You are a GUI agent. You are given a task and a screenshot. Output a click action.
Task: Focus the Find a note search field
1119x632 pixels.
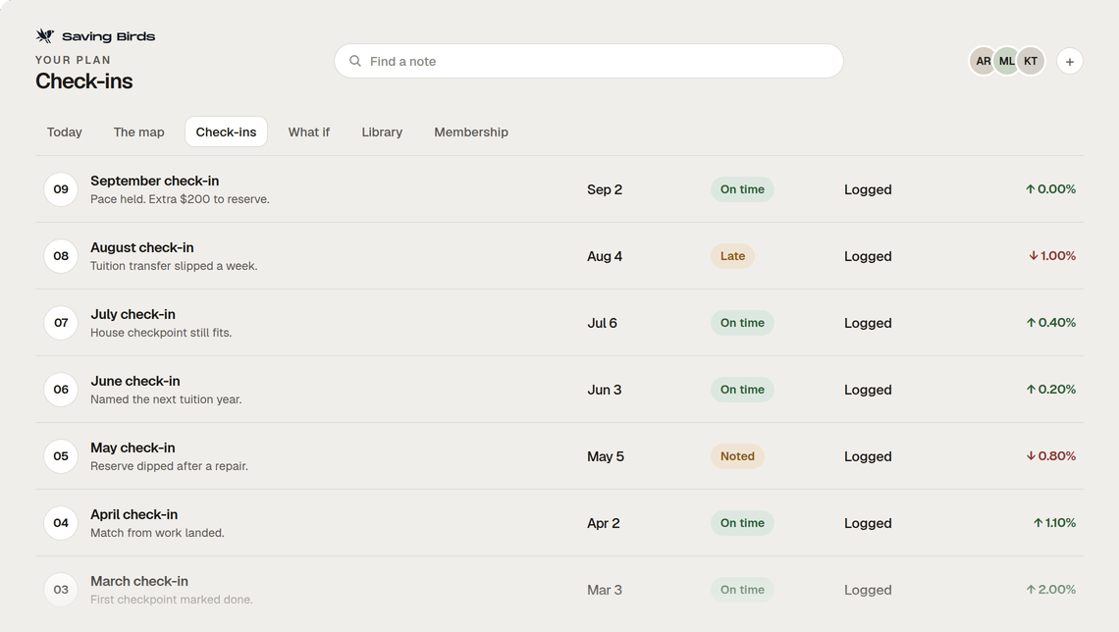coord(589,62)
